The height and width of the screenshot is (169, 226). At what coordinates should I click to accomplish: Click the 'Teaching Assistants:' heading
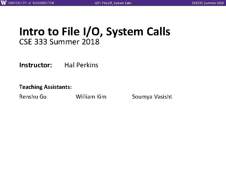point(46,87)
